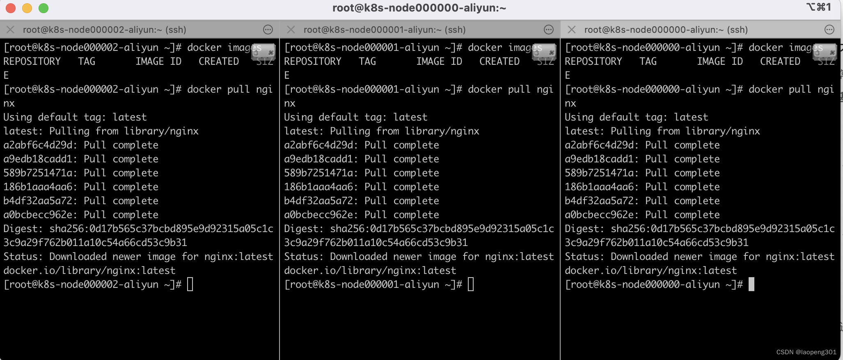Click 'docker.io/library/nginx:latest' in node000001 pane
Image resolution: width=843 pixels, height=360 pixels.
point(370,271)
